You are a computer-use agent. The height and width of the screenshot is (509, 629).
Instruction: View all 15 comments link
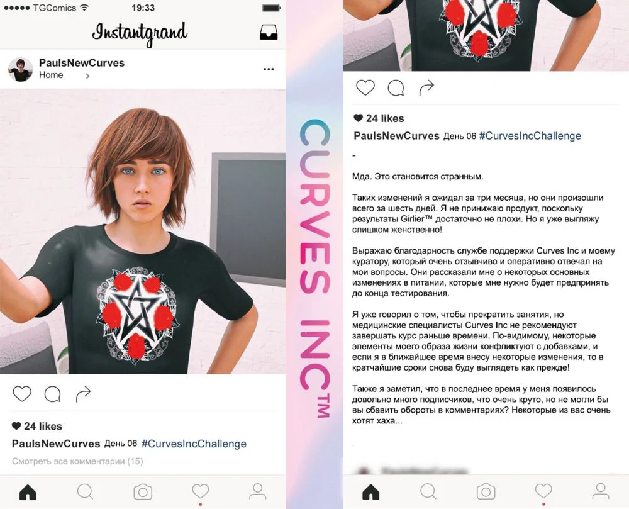[x=77, y=461]
